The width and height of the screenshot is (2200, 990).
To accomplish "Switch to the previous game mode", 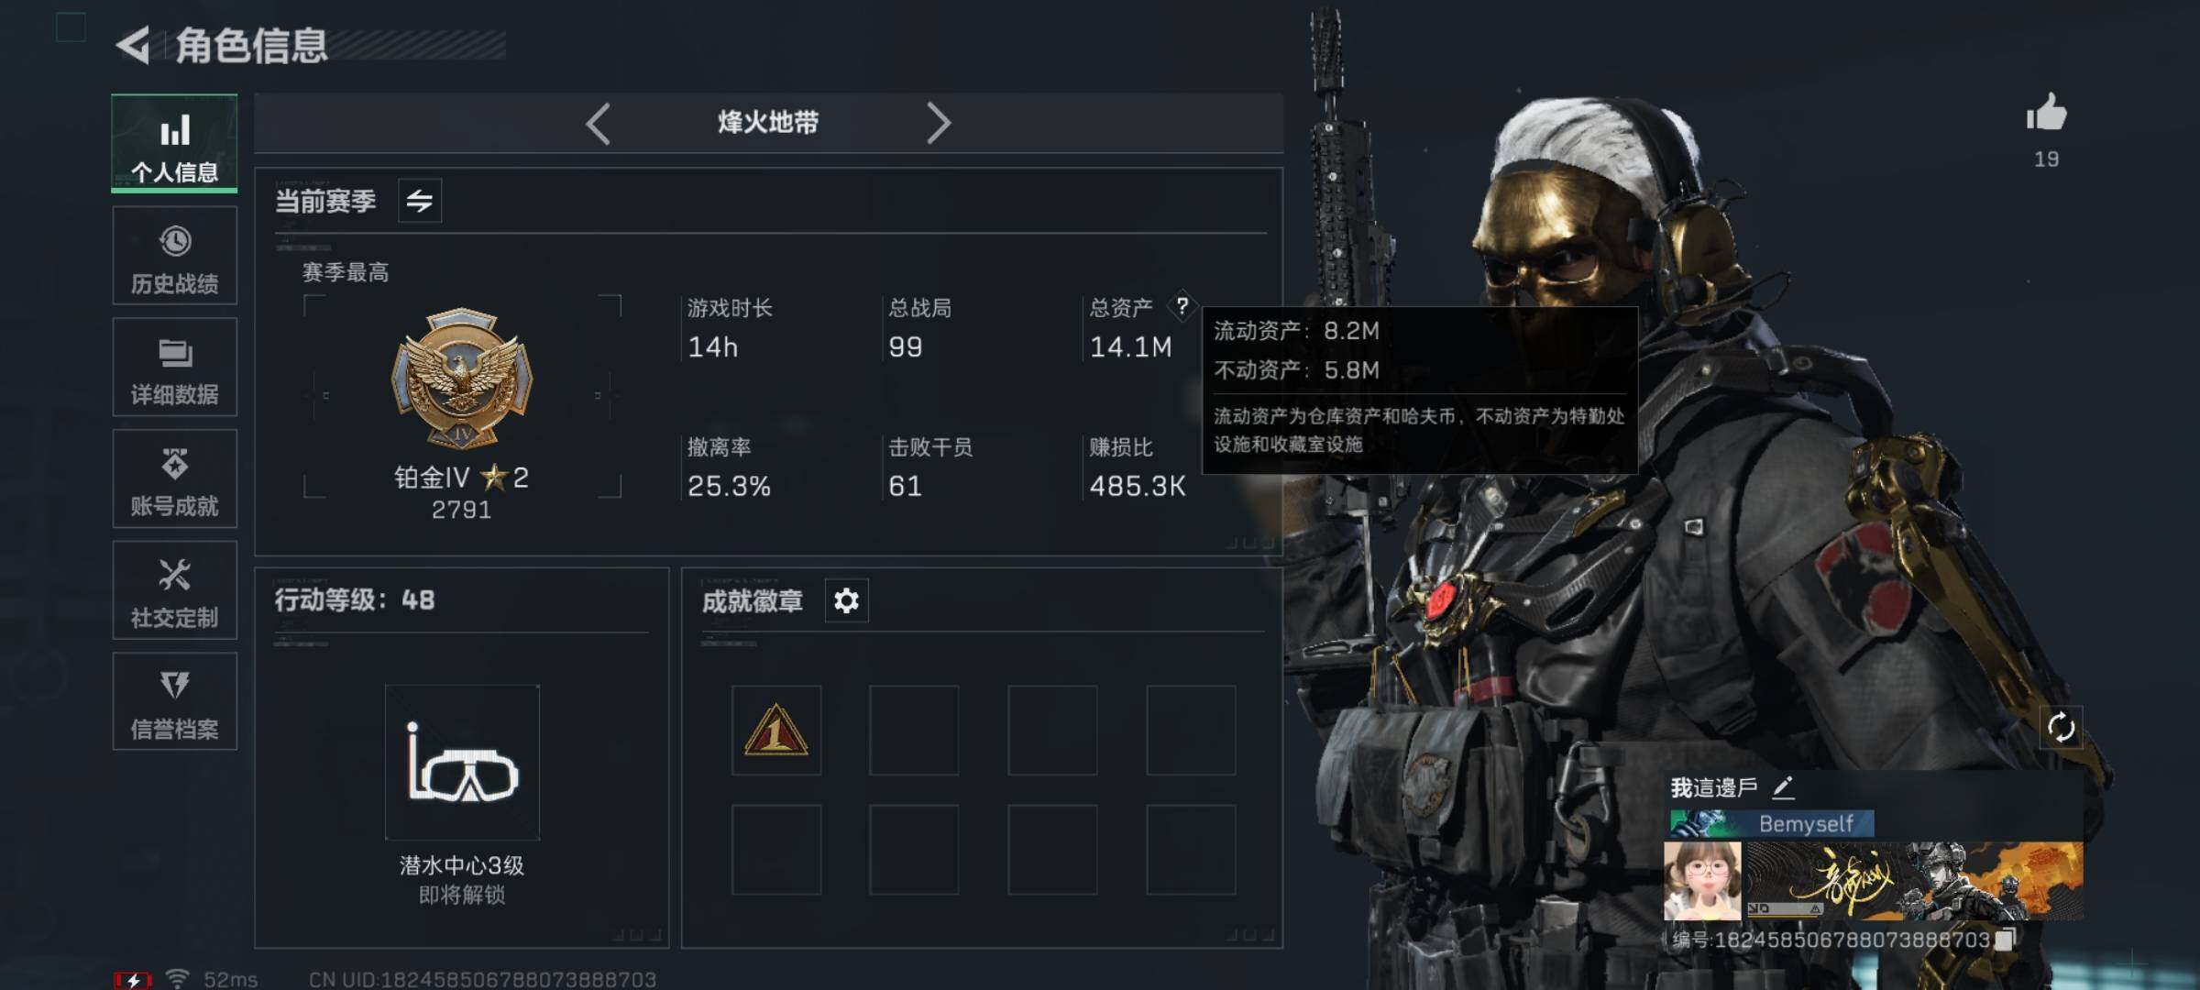I will [598, 123].
